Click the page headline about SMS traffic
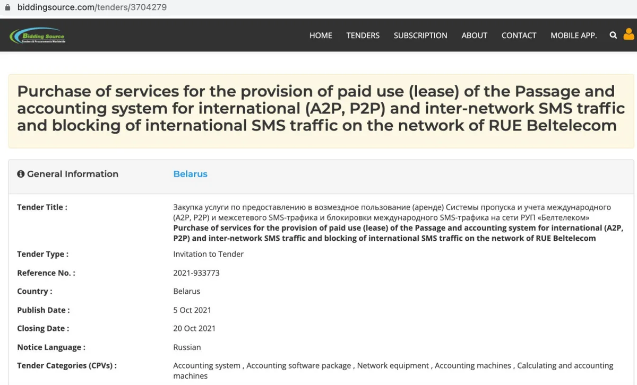This screenshot has height=385, width=637. (321, 108)
